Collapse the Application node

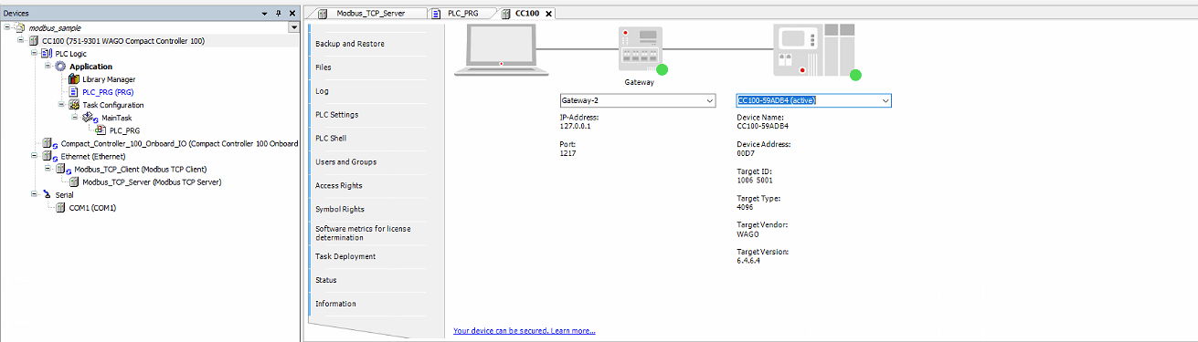pos(47,67)
